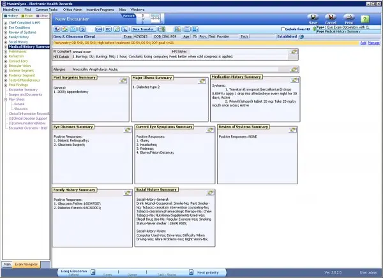
Task: Open Images and Documents in navigator
Action: click(x=26, y=94)
